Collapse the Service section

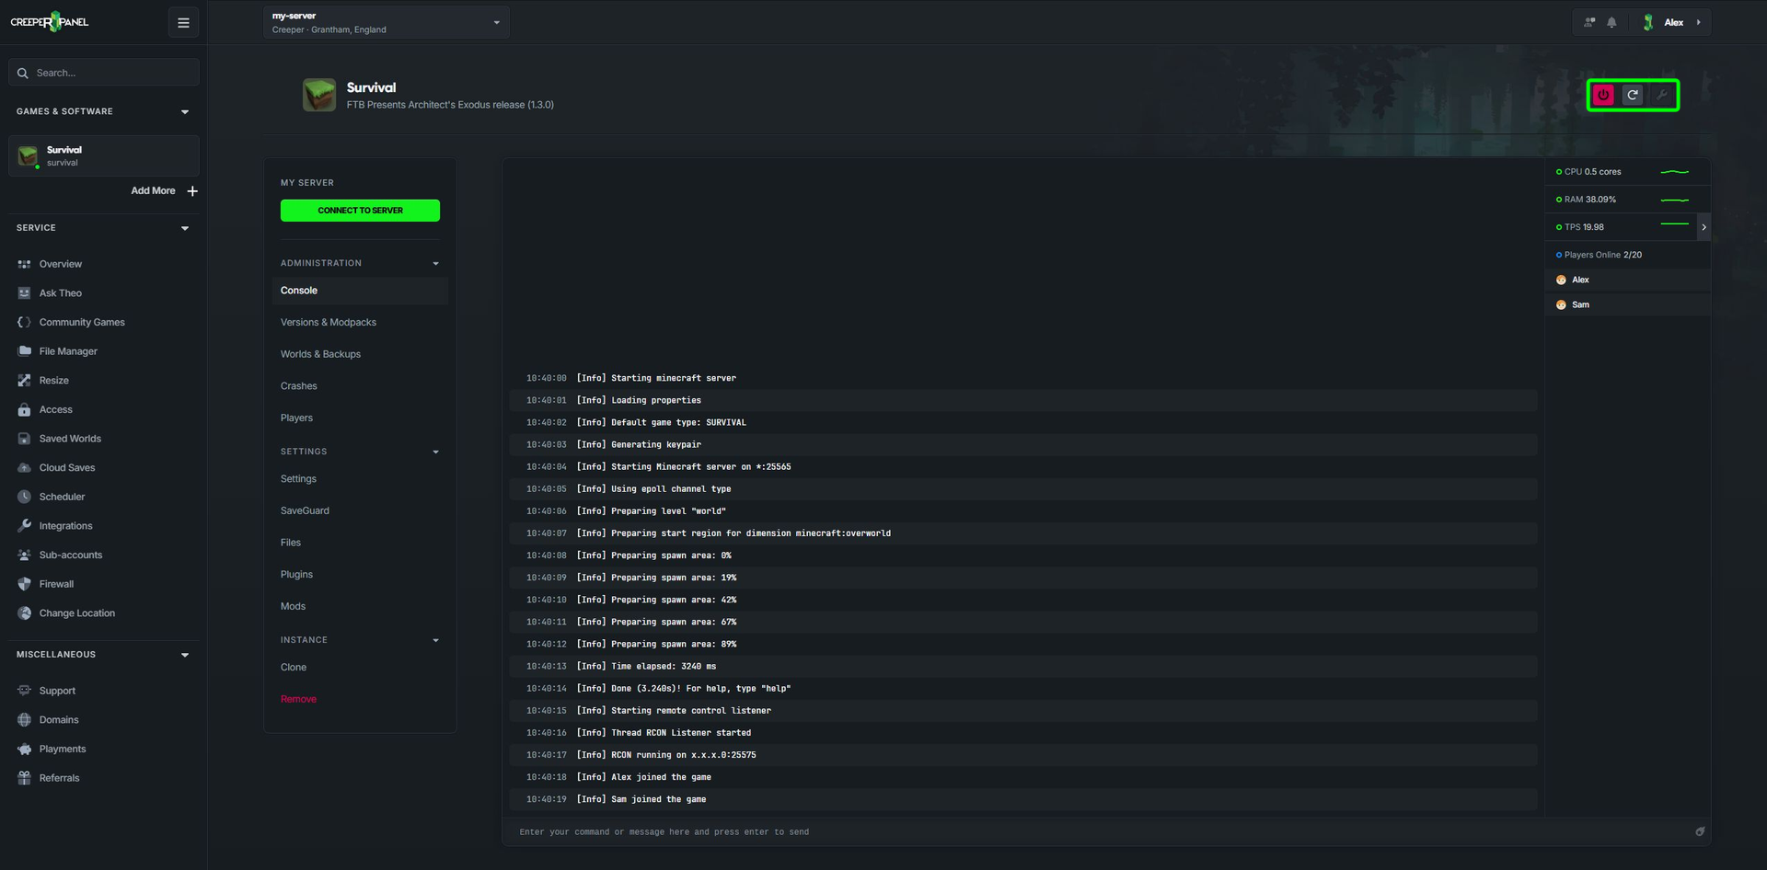pos(185,228)
